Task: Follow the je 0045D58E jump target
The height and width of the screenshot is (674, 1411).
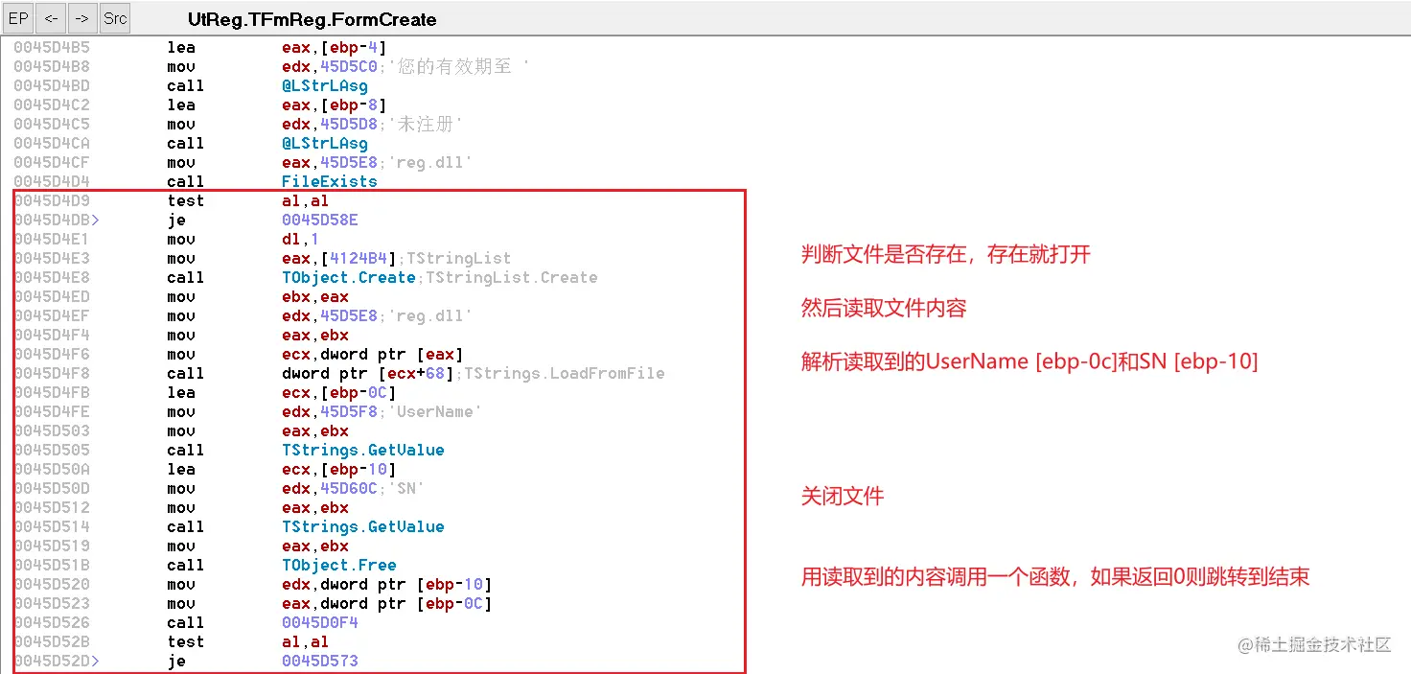Action: pyautogui.click(x=319, y=220)
